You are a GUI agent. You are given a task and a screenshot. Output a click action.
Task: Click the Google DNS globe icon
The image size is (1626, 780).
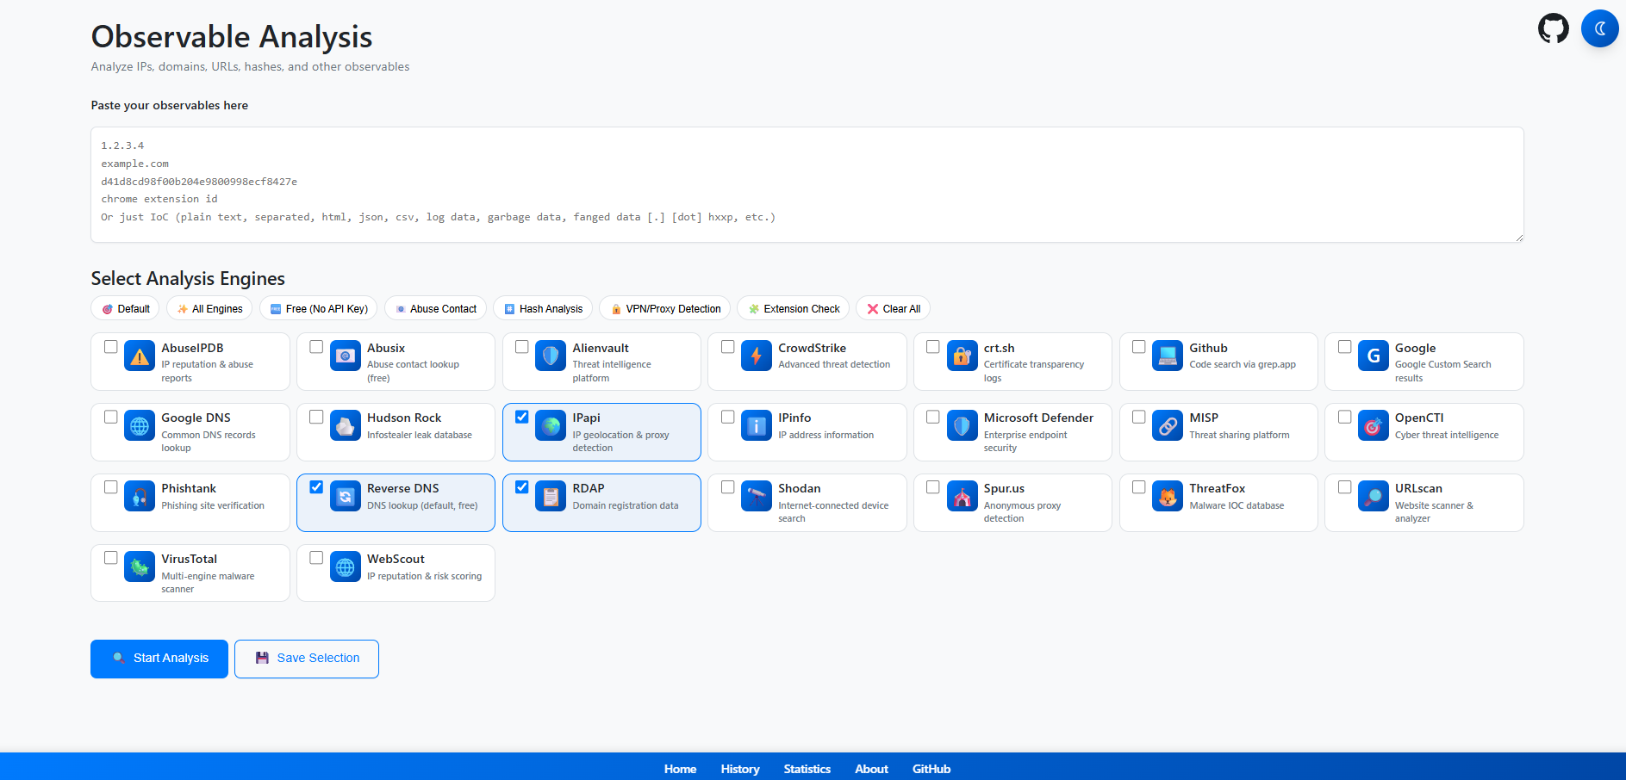click(140, 425)
